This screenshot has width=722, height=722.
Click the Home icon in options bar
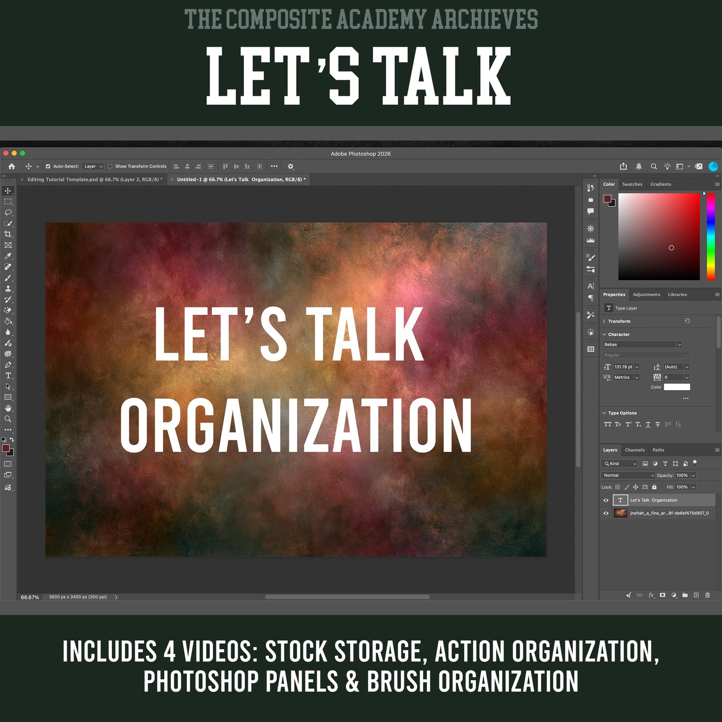click(x=12, y=167)
